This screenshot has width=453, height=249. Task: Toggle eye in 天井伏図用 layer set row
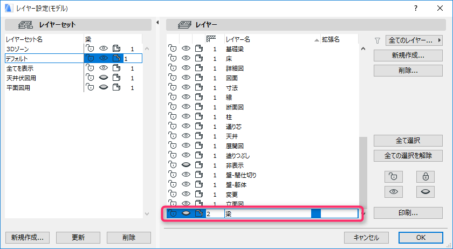coord(104,78)
